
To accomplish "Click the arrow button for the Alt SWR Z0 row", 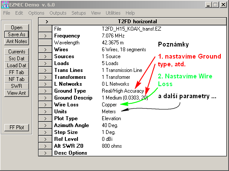I will point(45,146).
